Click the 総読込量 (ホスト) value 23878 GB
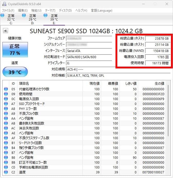Image resolution: width=173 pixels, height=178 pixels. (158, 39)
